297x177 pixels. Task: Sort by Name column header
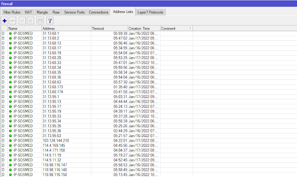pyautogui.click(x=25, y=28)
